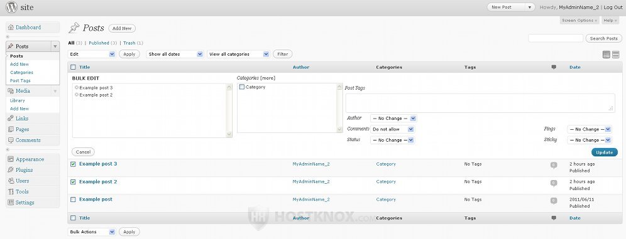Viewport: 626px width, 239px height.
Task: Uncheck Example post 2 checkbox
Action: point(73,182)
